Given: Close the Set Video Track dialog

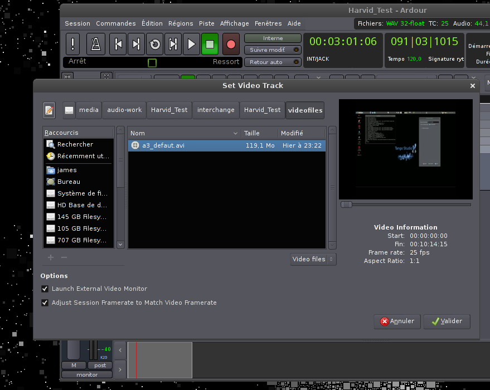Looking at the screenshot, I should pyautogui.click(x=473, y=86).
